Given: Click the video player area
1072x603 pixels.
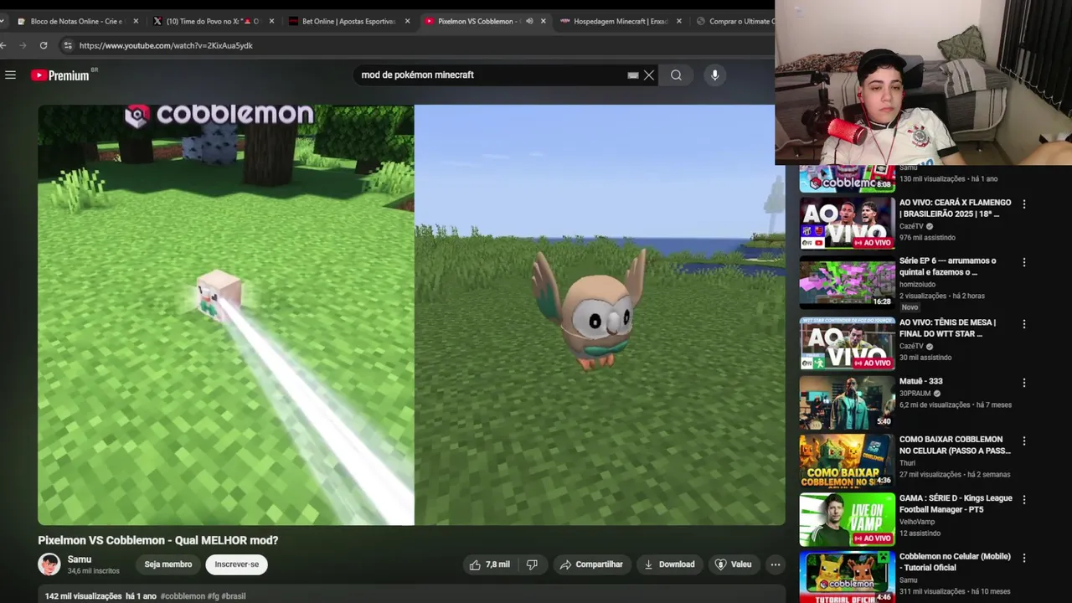Looking at the screenshot, I should (x=411, y=315).
